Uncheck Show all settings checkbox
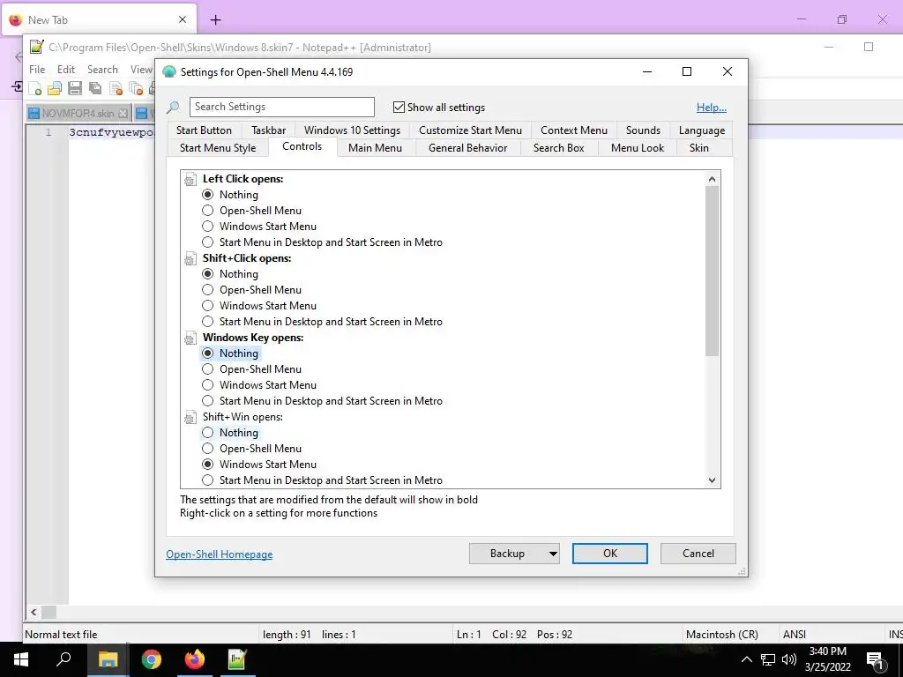Image resolution: width=903 pixels, height=677 pixels. tap(399, 107)
